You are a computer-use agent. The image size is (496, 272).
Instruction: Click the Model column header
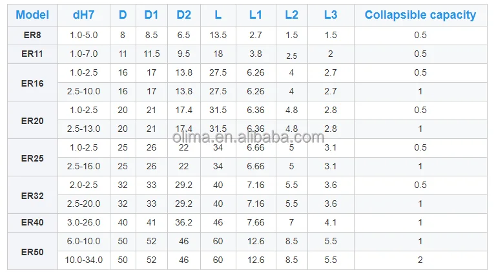(x=32, y=15)
